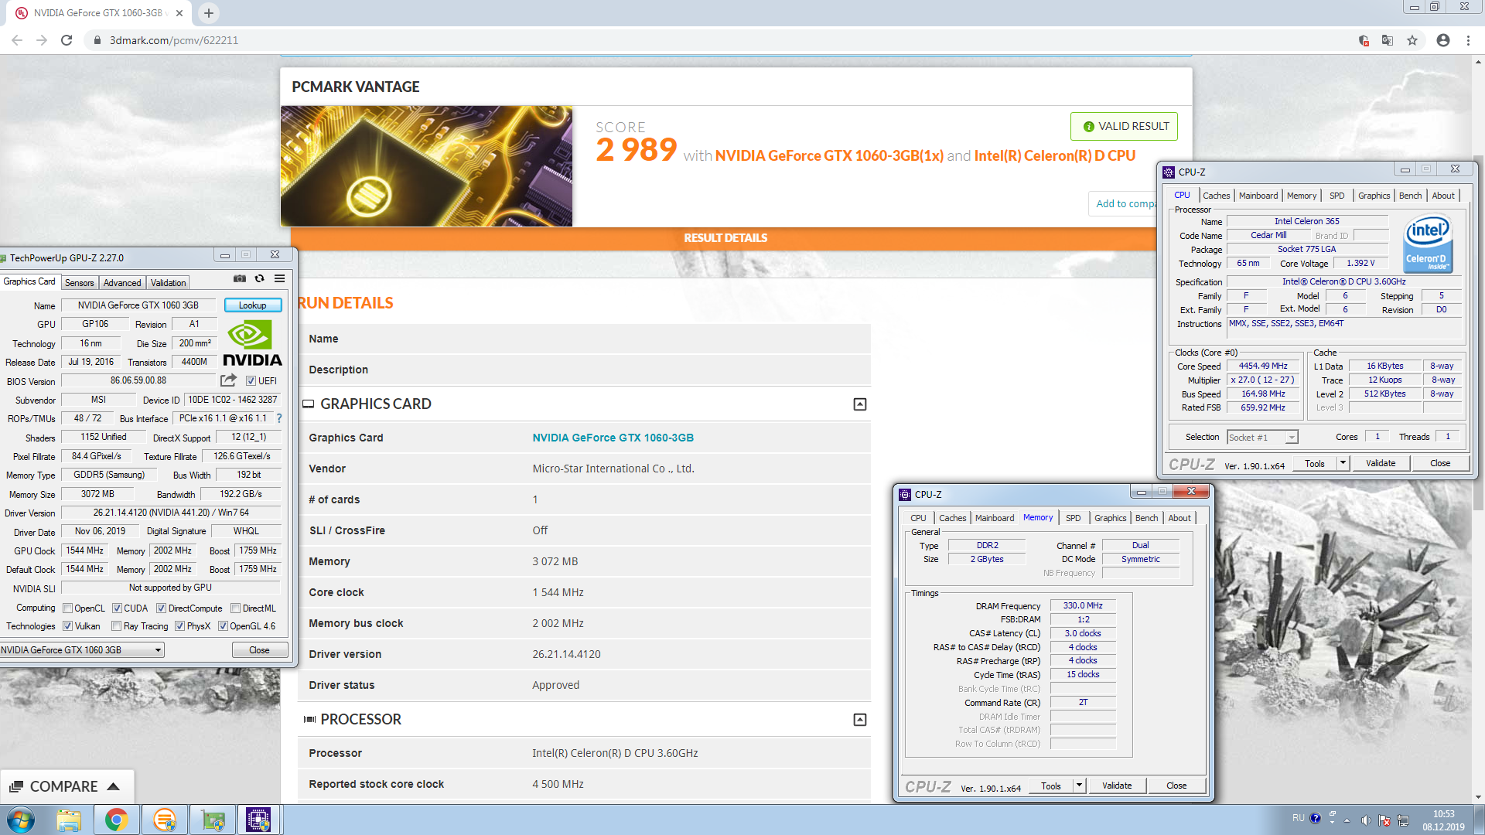This screenshot has width=1485, height=835.
Task: Click Validate in upper CPU-Z window
Action: click(1381, 463)
